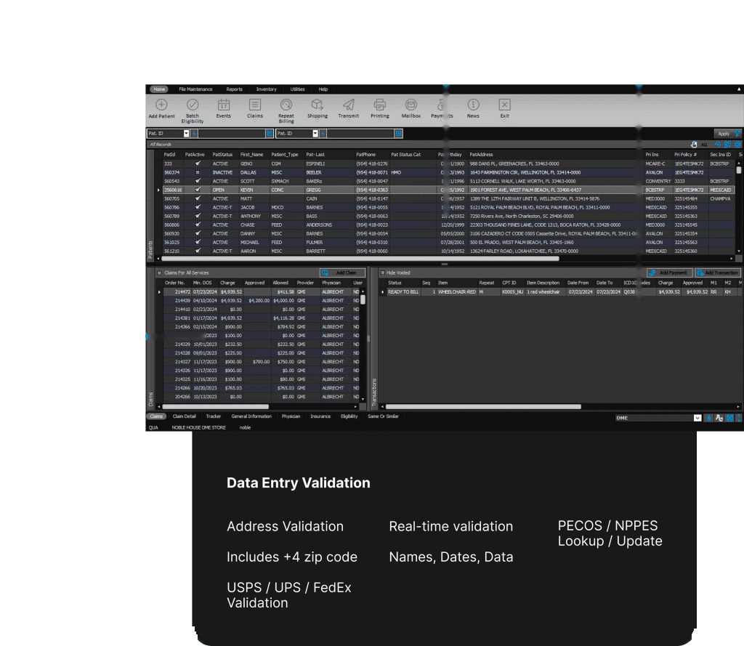Image resolution: width=744 pixels, height=646 pixels.
Task: Open the DME dropdown at the bottom
Action: tap(697, 418)
